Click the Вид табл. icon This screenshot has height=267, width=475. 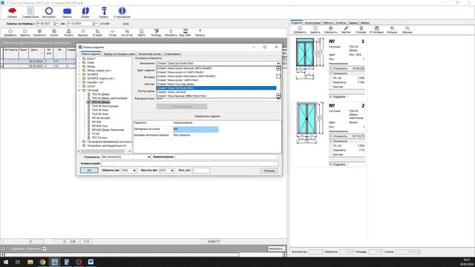click(x=185, y=33)
